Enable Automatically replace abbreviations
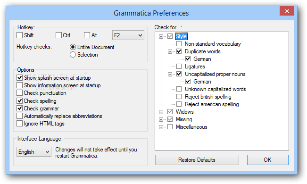307x184 pixels. click(20, 116)
